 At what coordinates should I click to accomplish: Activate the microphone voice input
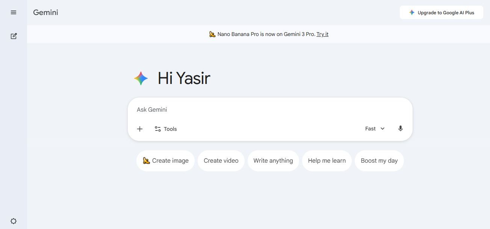(x=401, y=129)
